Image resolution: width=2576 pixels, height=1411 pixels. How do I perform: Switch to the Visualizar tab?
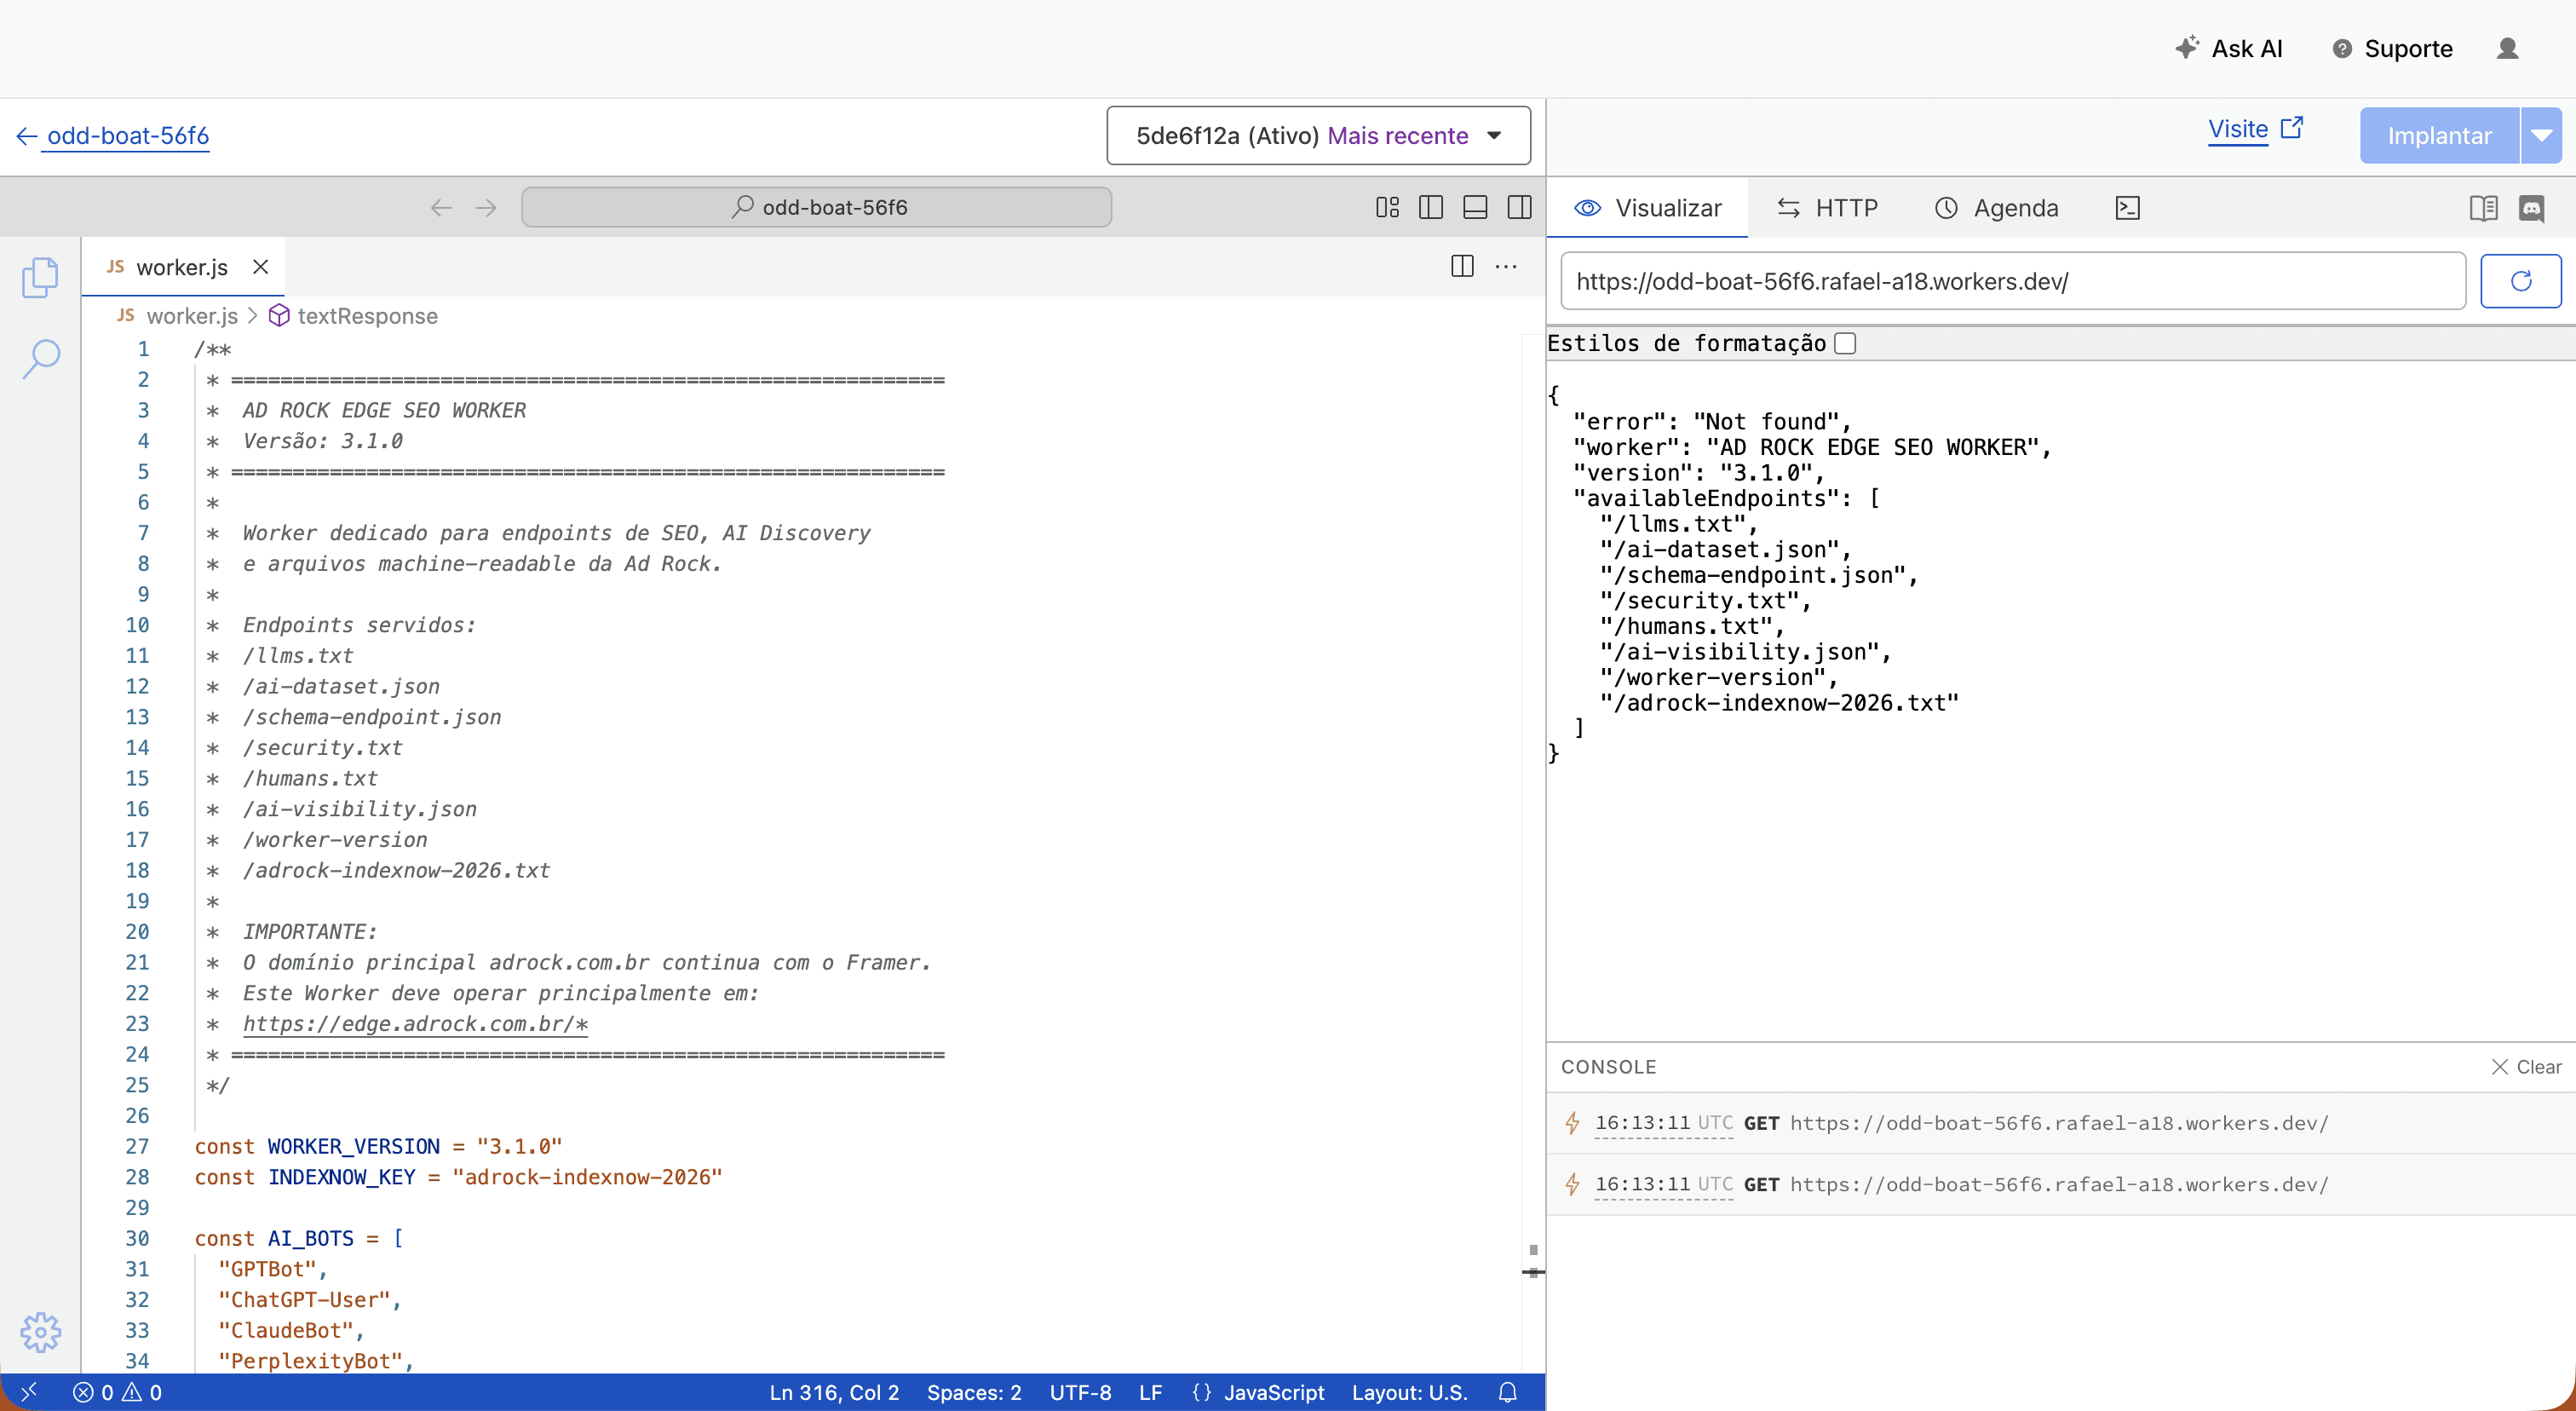point(1647,208)
